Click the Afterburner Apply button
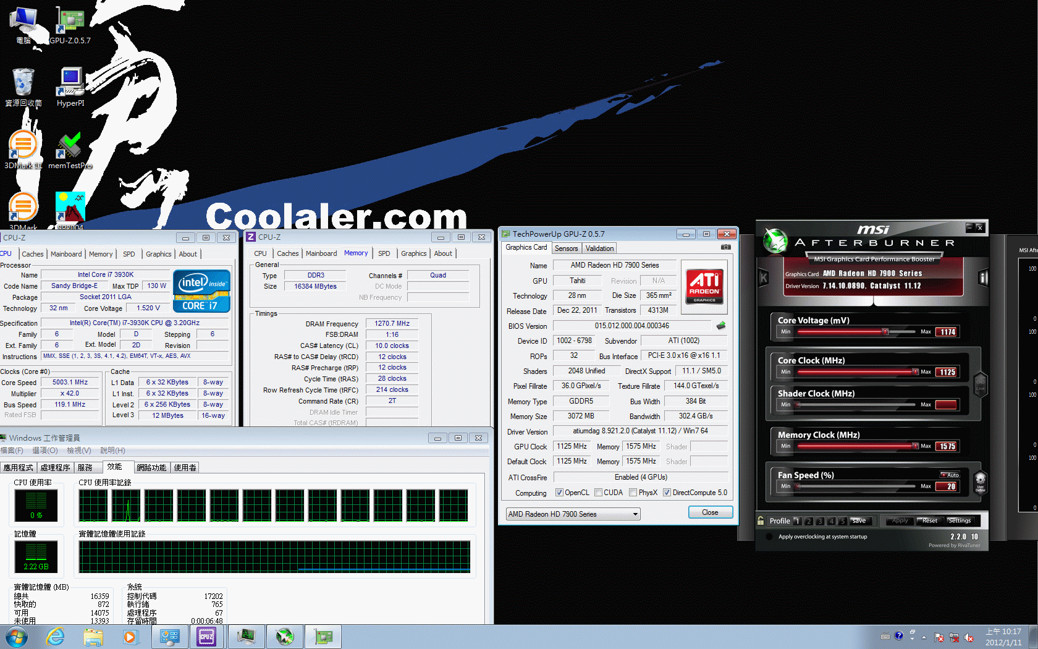This screenshot has height=649, width=1038. pos(900,520)
